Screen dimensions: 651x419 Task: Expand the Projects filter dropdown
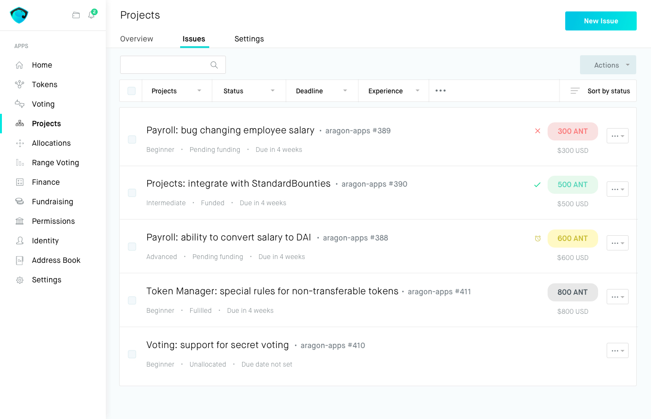click(x=177, y=91)
